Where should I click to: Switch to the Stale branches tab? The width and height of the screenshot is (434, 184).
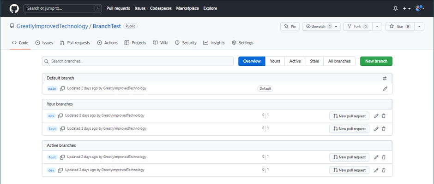pos(314,61)
